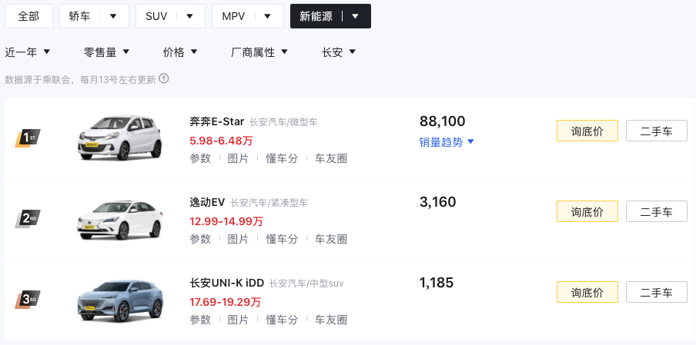Click the 2nd place rank badge
Viewport: 696px width, 345px height.
[27, 219]
